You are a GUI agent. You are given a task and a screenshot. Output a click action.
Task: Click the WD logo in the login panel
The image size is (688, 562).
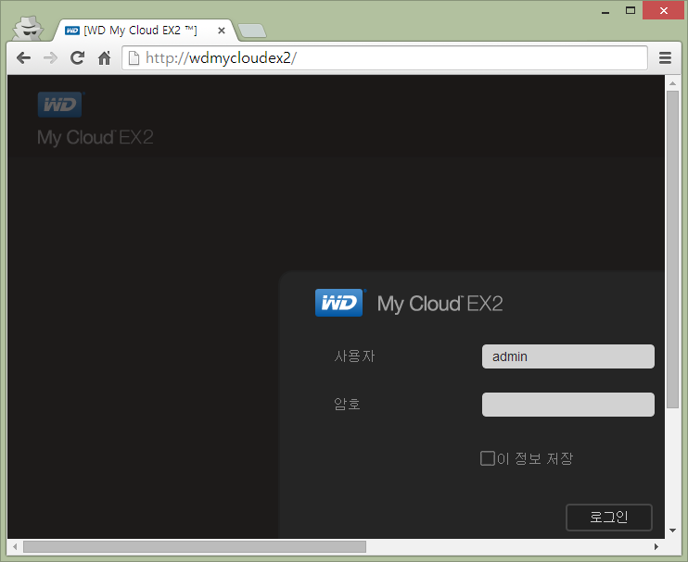339,303
